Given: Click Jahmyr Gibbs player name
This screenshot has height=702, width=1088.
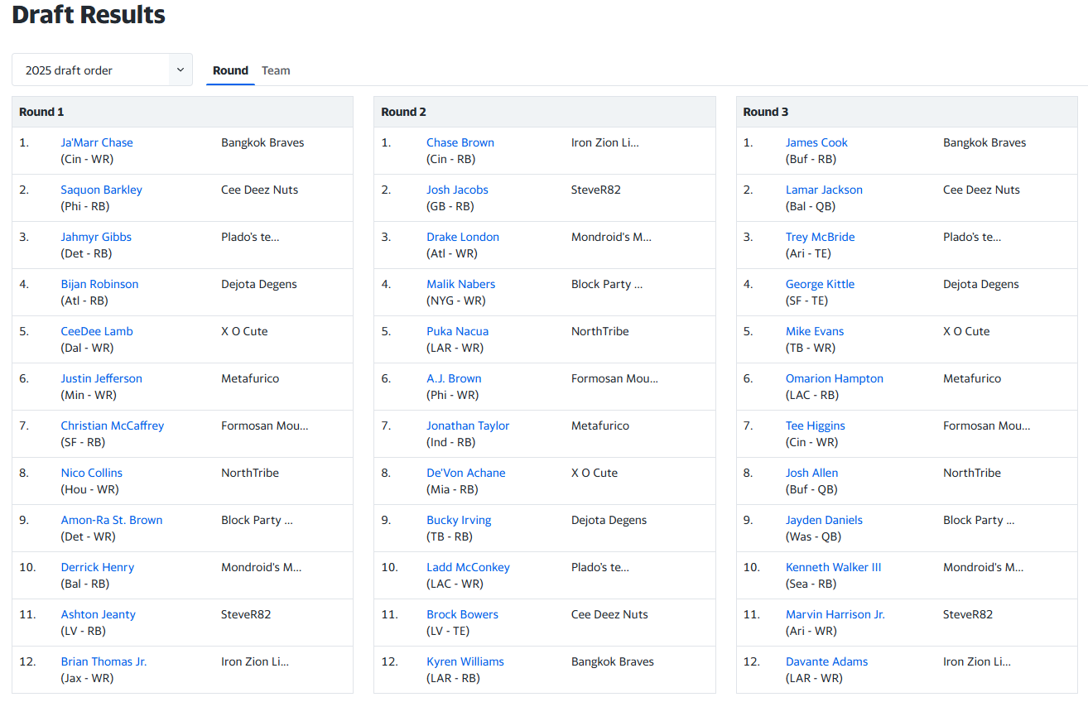Looking at the screenshot, I should (x=96, y=237).
